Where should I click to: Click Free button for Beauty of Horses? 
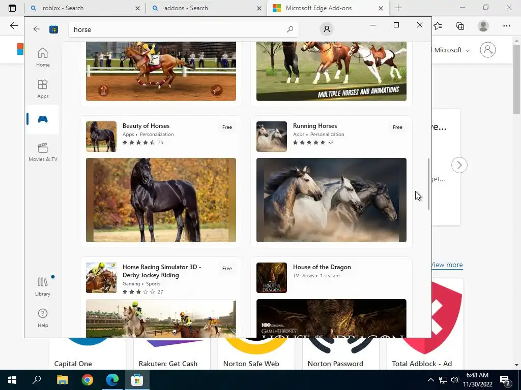[227, 127]
